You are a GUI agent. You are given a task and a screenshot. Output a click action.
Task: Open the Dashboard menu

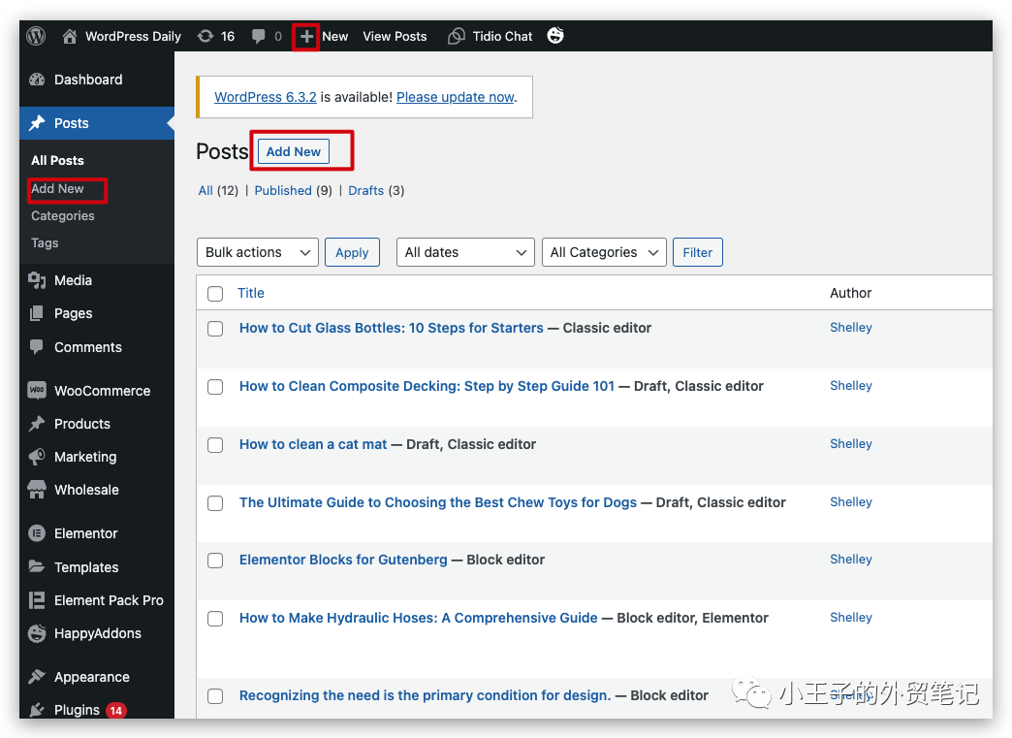[97, 80]
